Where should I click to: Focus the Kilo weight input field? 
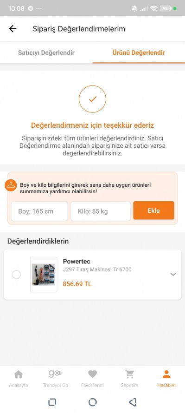click(x=101, y=211)
